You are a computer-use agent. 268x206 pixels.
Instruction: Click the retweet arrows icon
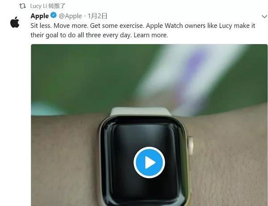click(22, 6)
